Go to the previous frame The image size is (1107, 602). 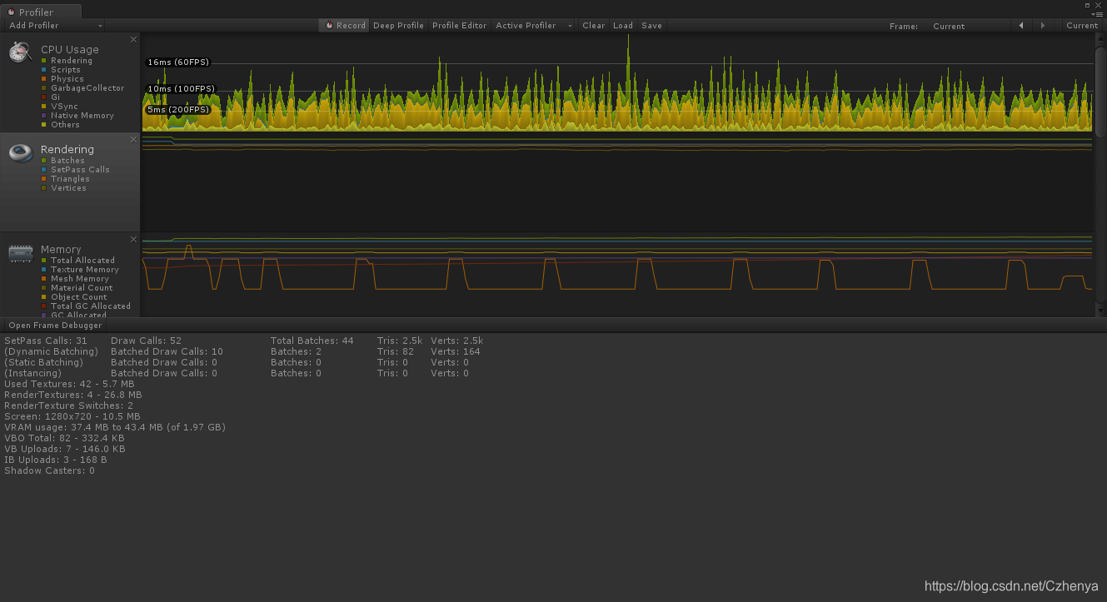(1021, 26)
